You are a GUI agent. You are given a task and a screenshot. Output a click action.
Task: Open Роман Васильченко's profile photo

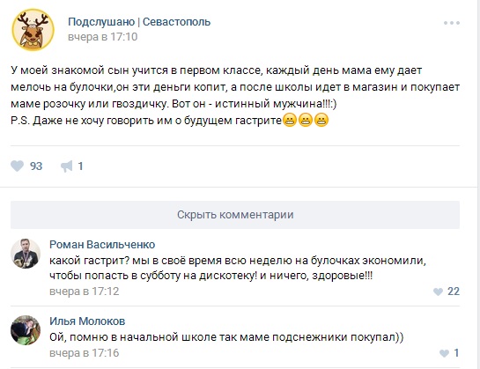[x=26, y=254]
